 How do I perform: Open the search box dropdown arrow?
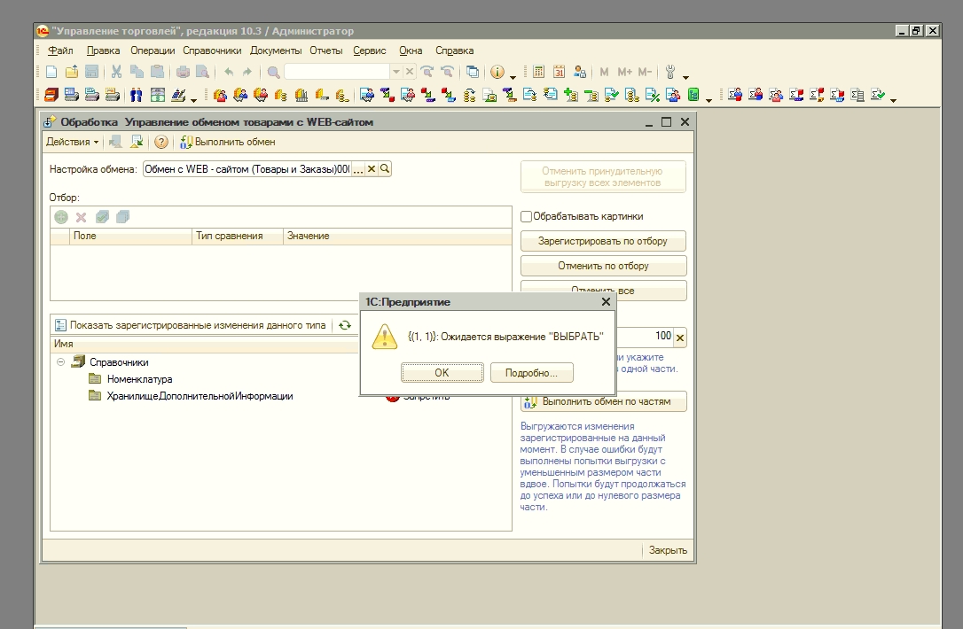(396, 73)
